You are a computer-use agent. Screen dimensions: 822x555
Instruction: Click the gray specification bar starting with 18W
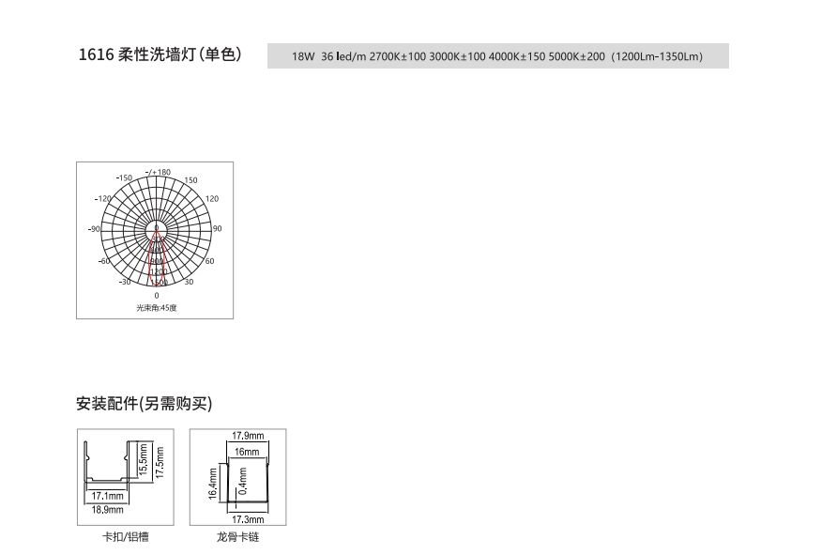point(497,56)
